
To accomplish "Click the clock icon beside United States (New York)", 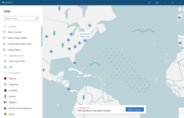I will (x=4, y=44).
